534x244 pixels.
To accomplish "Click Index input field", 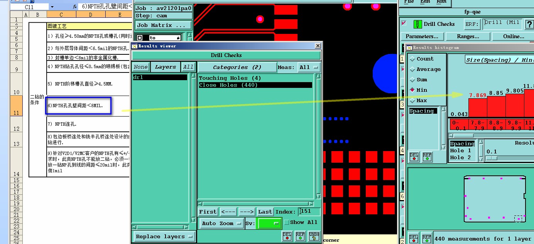I will tap(309, 212).
